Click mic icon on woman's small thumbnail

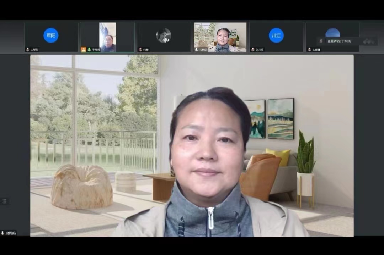[196, 50]
